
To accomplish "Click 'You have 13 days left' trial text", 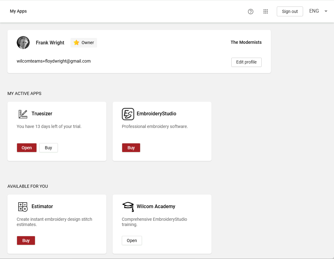I will tap(49, 126).
